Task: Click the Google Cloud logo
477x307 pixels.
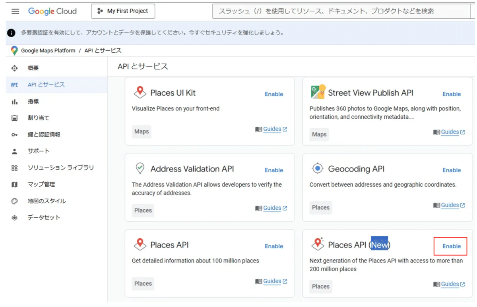Action: [52, 11]
